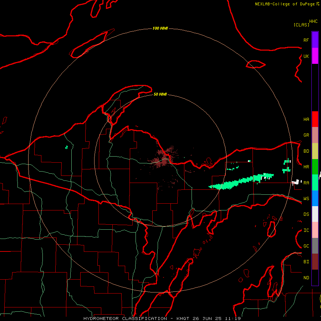Click the UK legend label
321x321 pixels.
coord(306,56)
